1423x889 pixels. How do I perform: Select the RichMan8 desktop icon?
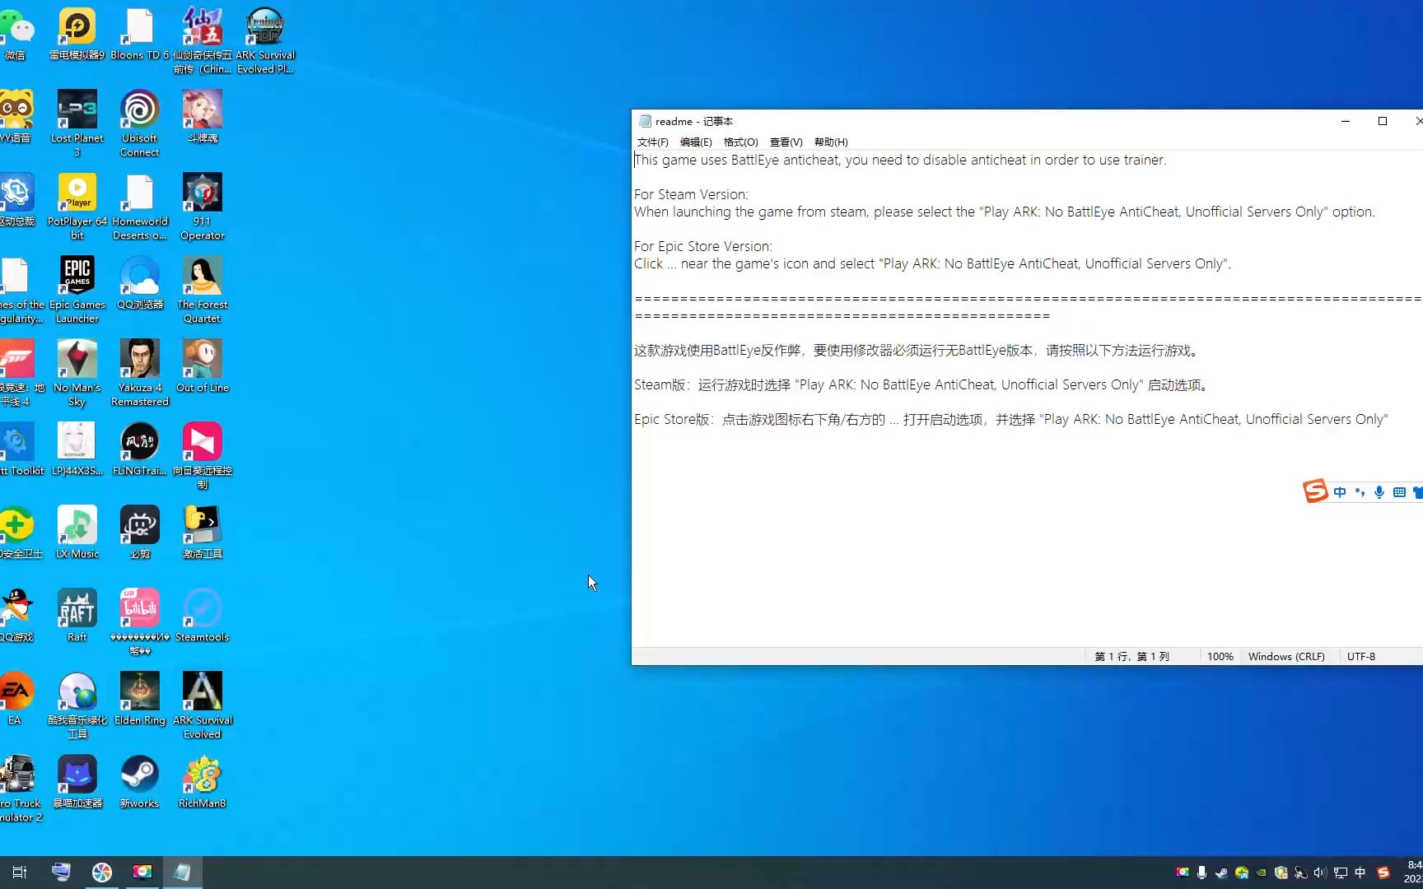202,782
